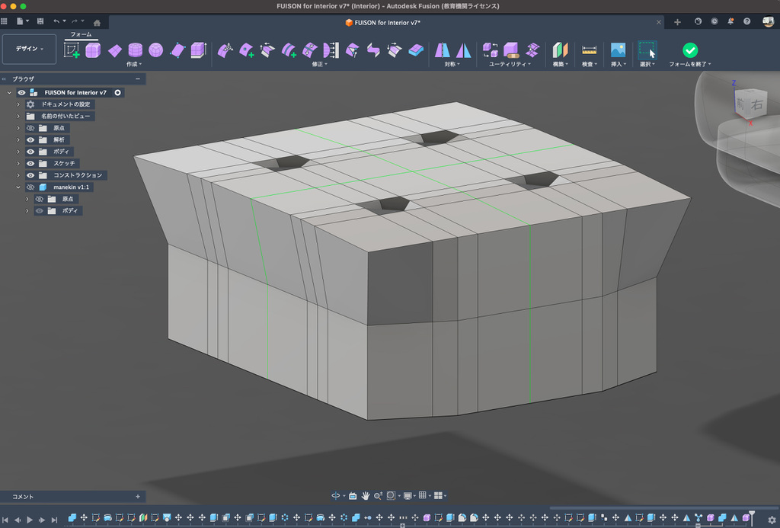Open the デザイン workspace dropdown

click(x=30, y=49)
